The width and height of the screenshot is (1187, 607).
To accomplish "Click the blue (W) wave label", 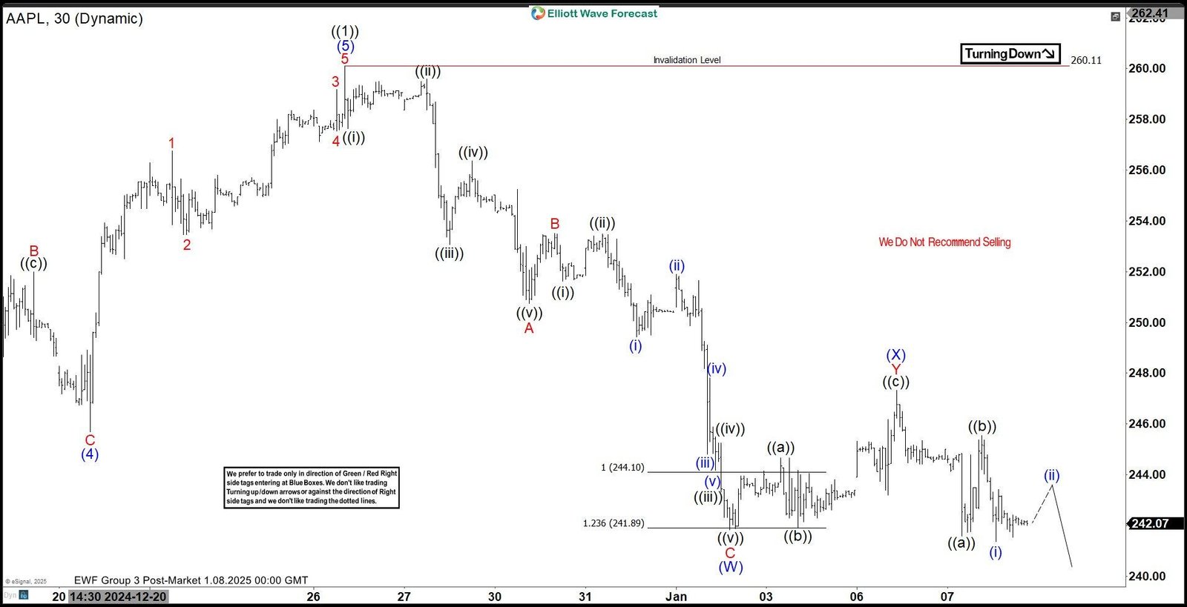I will tap(731, 567).
